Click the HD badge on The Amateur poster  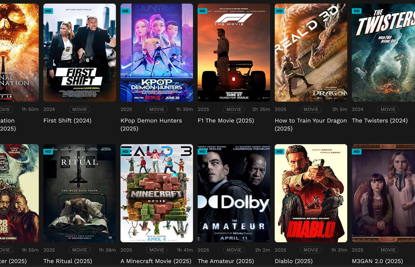tap(202, 151)
